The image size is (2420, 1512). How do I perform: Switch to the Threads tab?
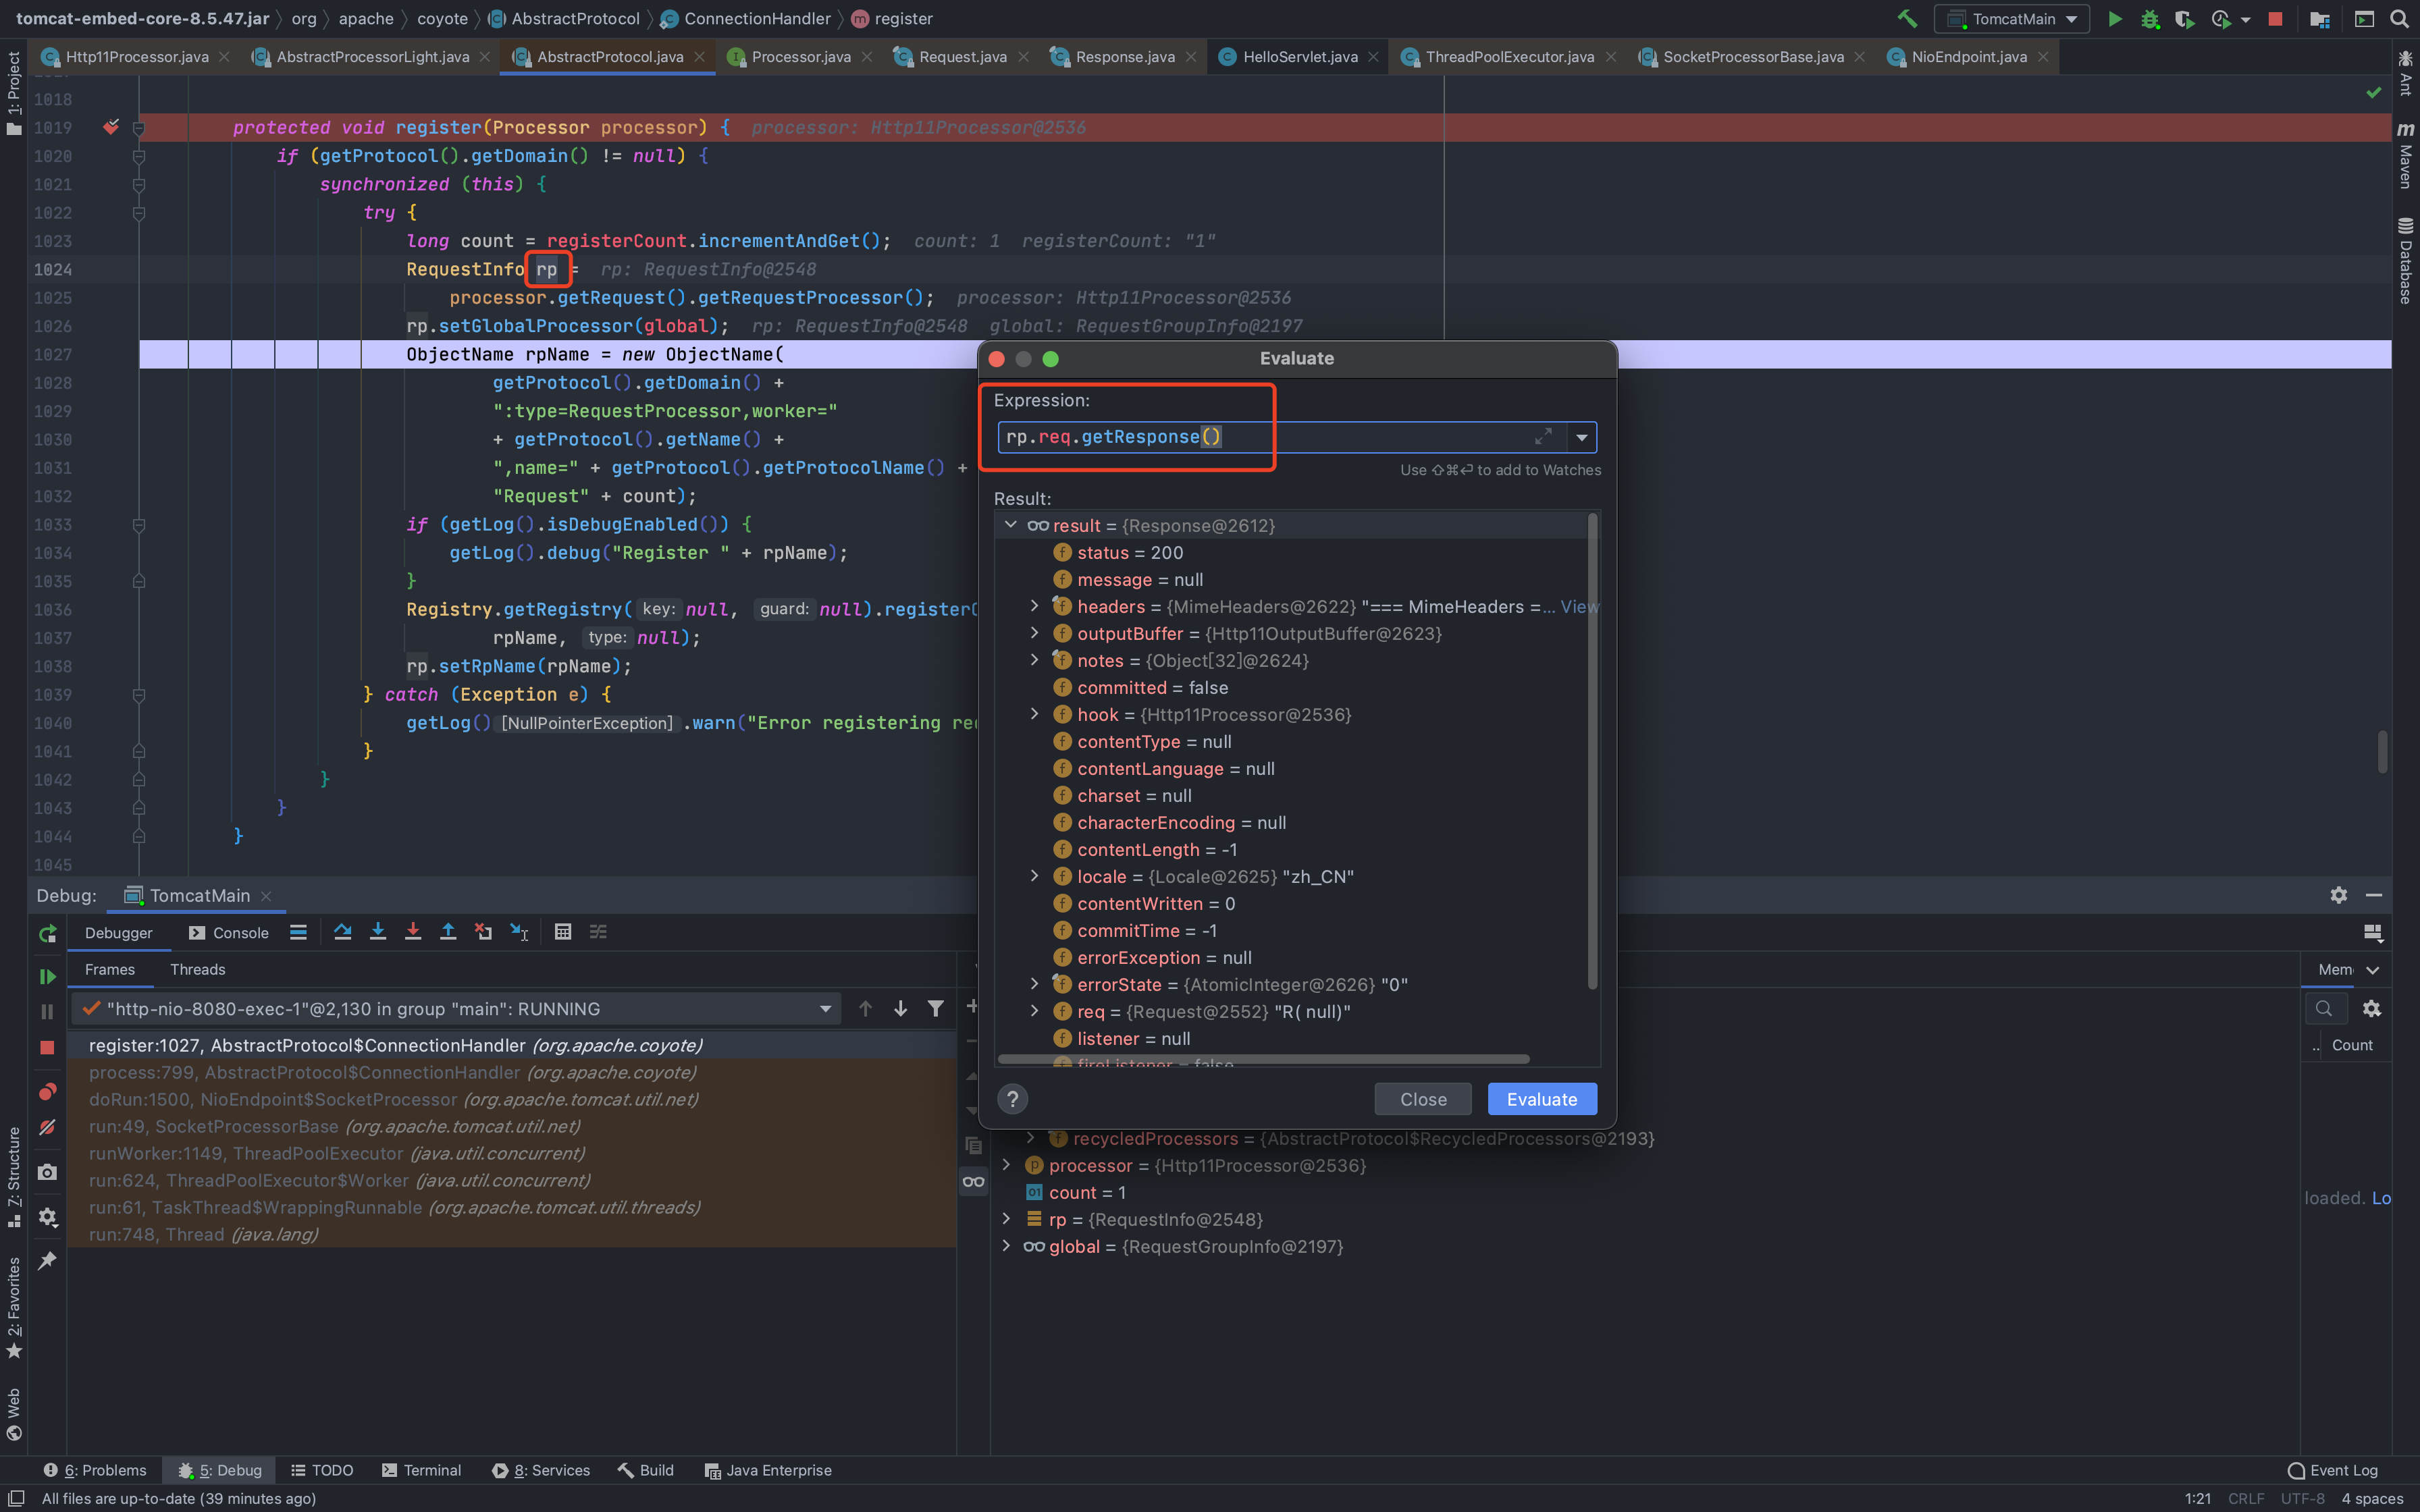tap(197, 969)
